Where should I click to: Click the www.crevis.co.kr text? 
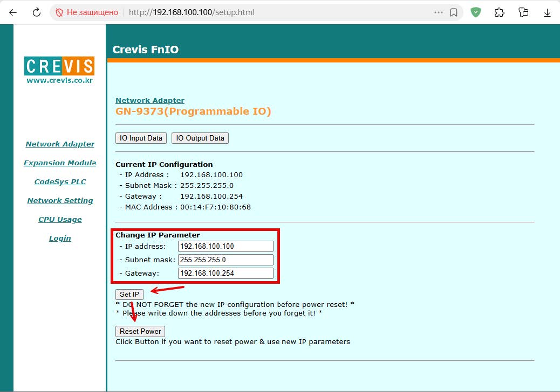click(x=60, y=81)
